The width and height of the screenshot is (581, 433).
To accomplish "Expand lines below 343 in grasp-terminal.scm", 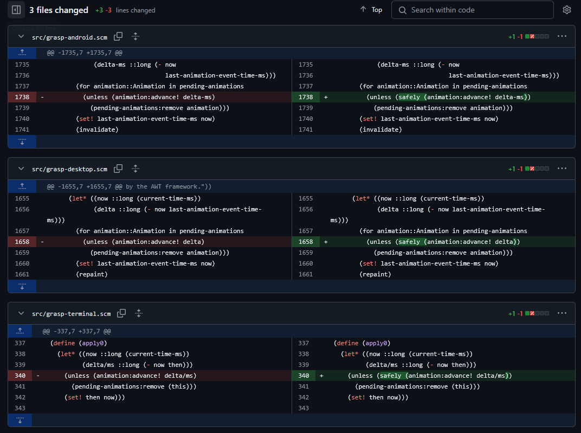I will click(x=20, y=420).
